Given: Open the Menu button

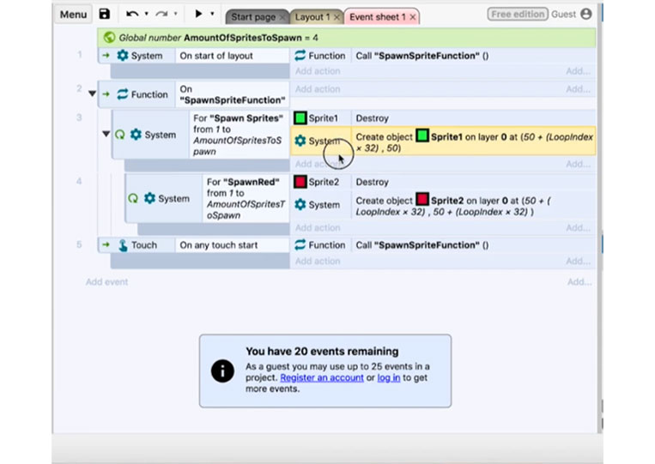Looking at the screenshot, I should (x=73, y=15).
